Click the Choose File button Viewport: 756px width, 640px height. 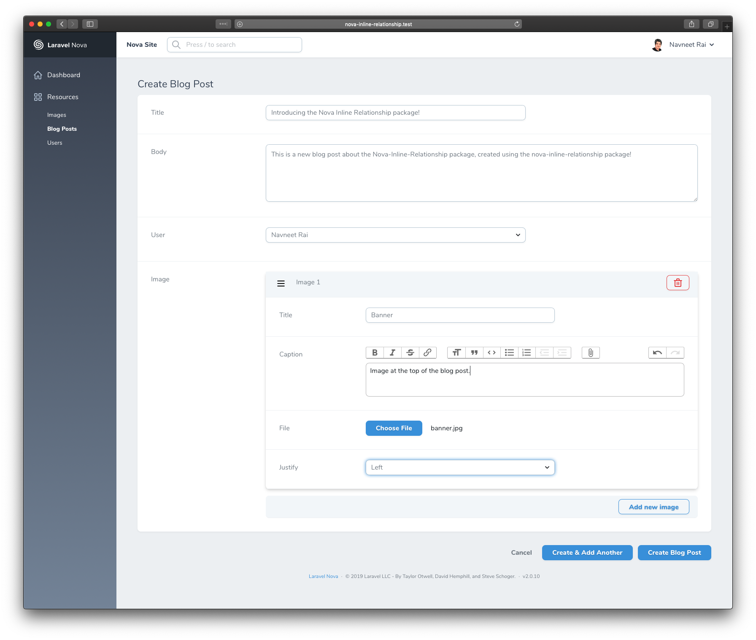coord(394,428)
